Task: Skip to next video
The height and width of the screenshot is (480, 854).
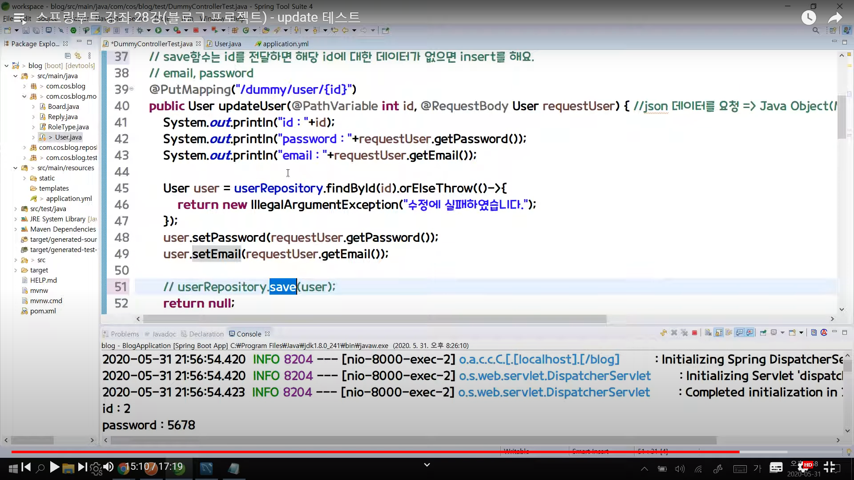Action: pos(82,467)
